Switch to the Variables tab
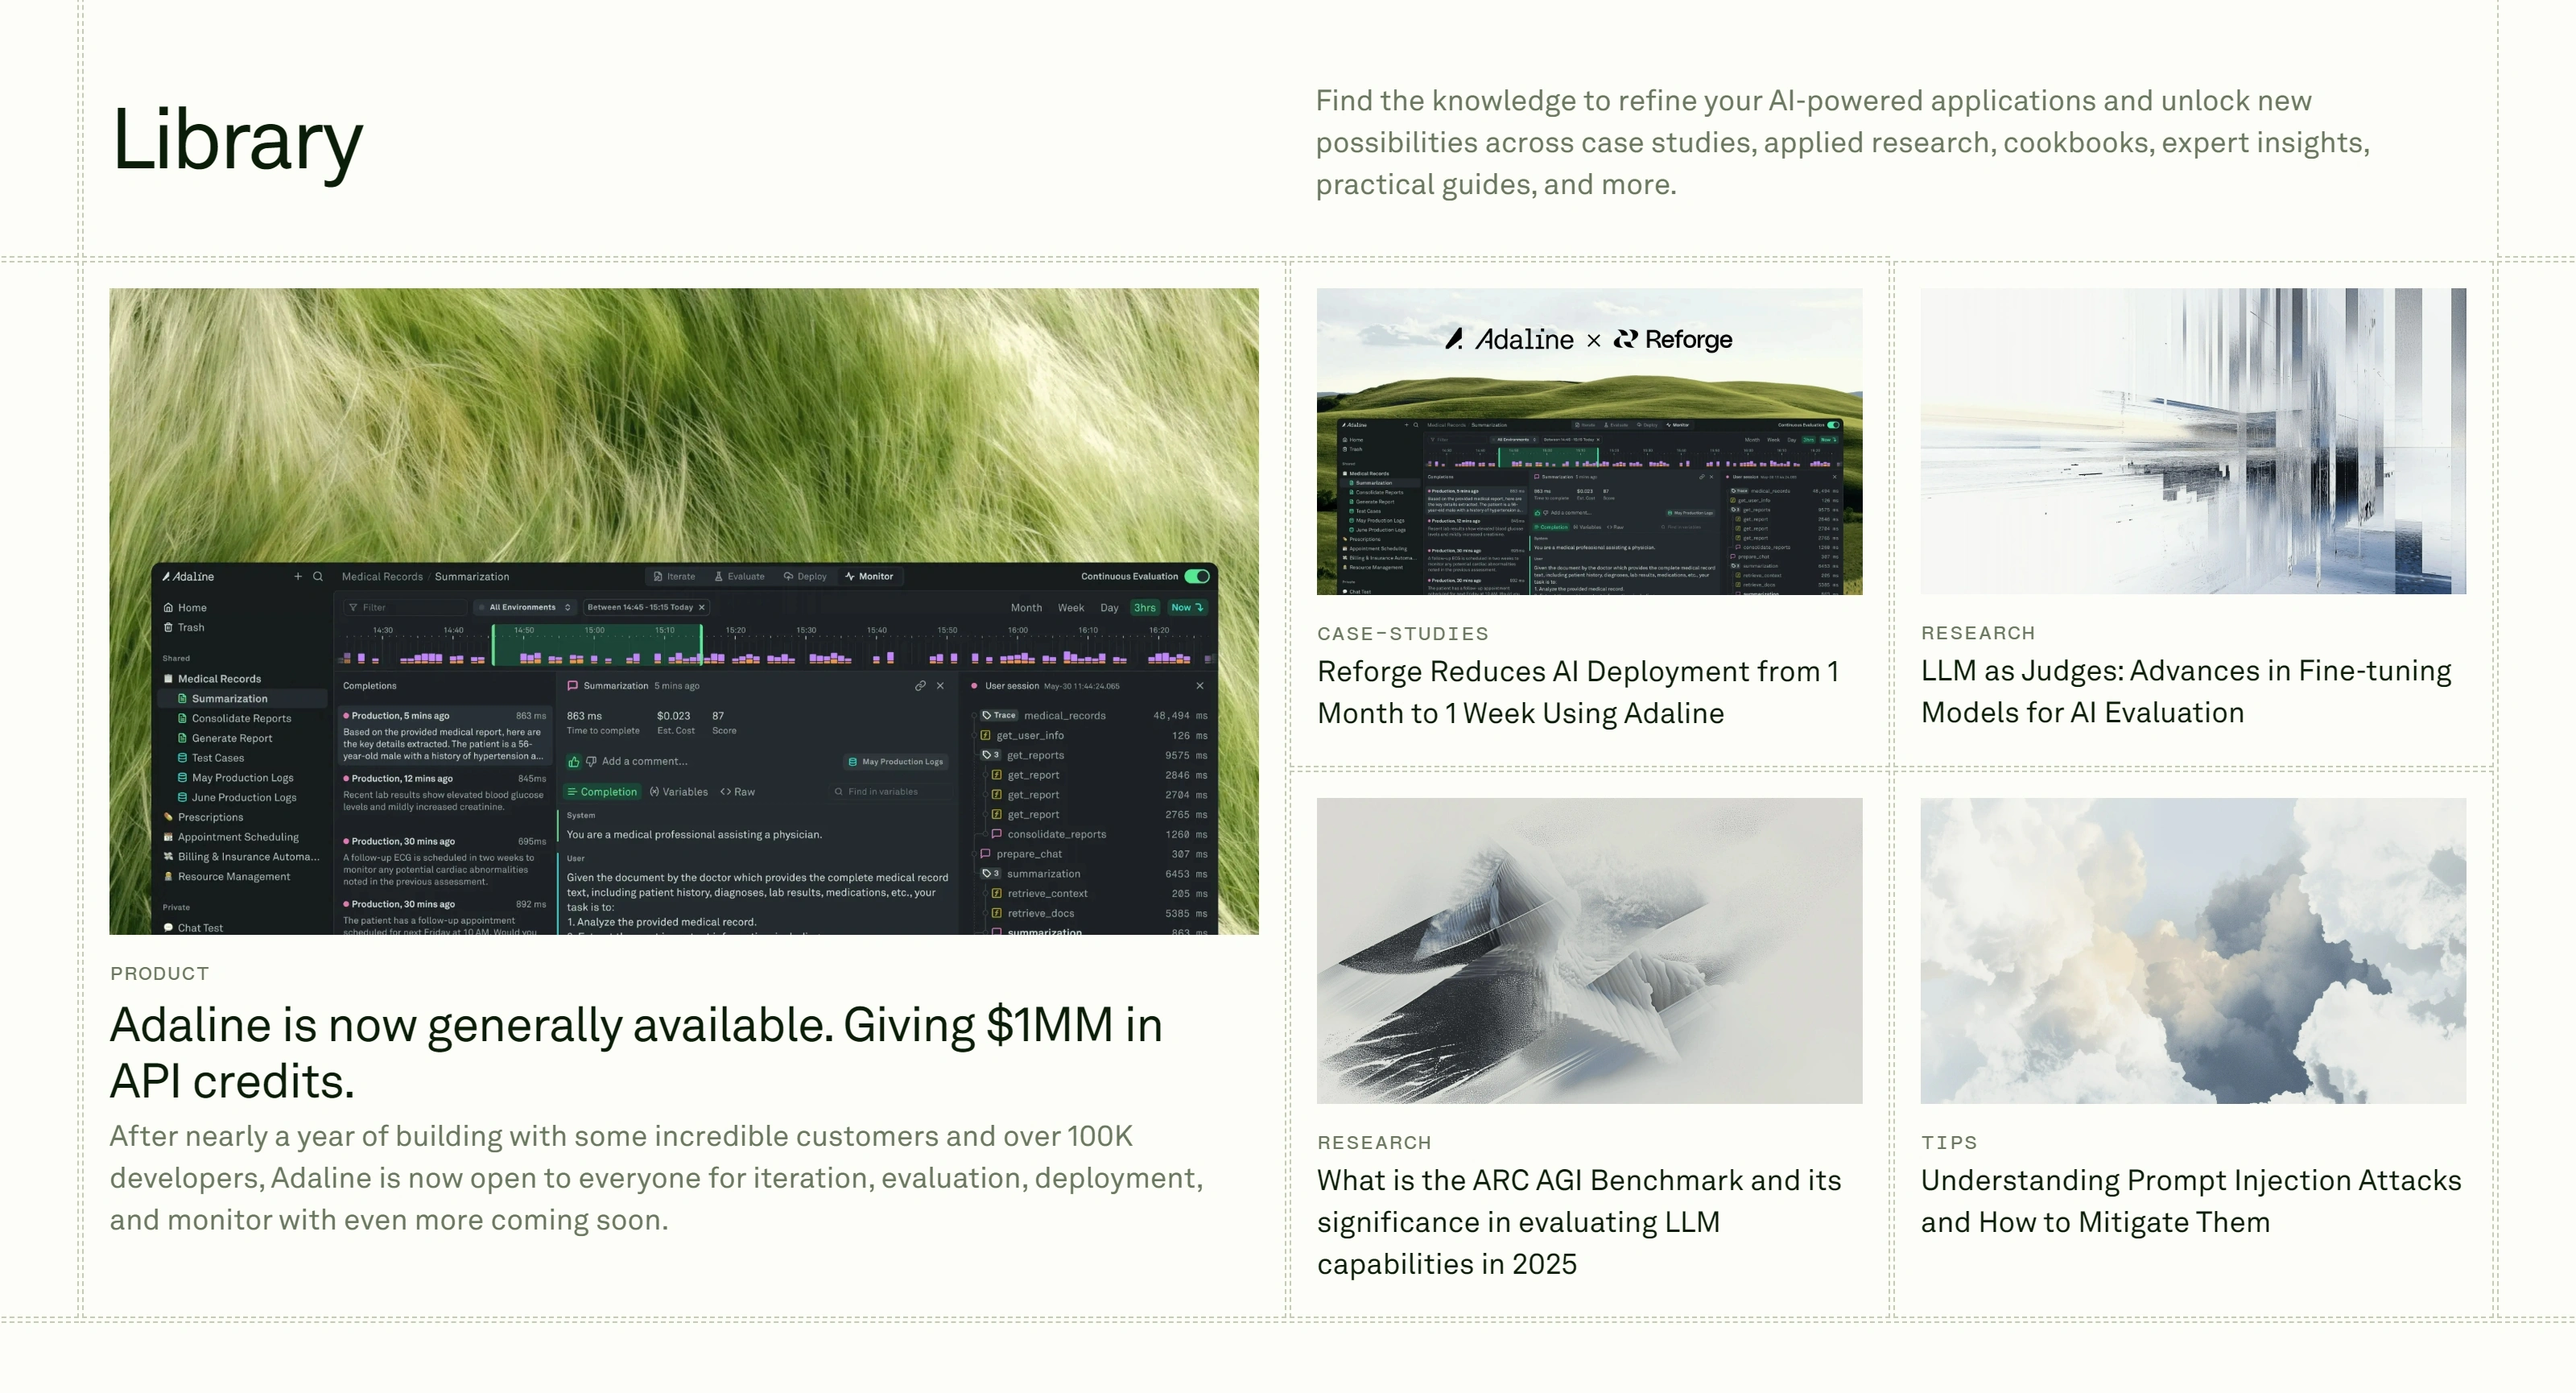This screenshot has height=1393, width=2576. pyautogui.click(x=679, y=792)
